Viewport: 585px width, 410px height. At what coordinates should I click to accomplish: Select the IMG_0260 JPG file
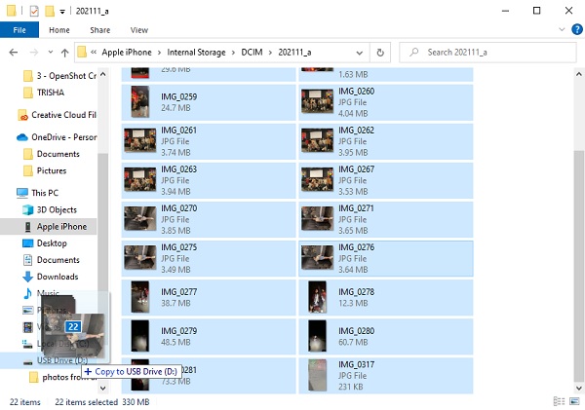coord(386,102)
